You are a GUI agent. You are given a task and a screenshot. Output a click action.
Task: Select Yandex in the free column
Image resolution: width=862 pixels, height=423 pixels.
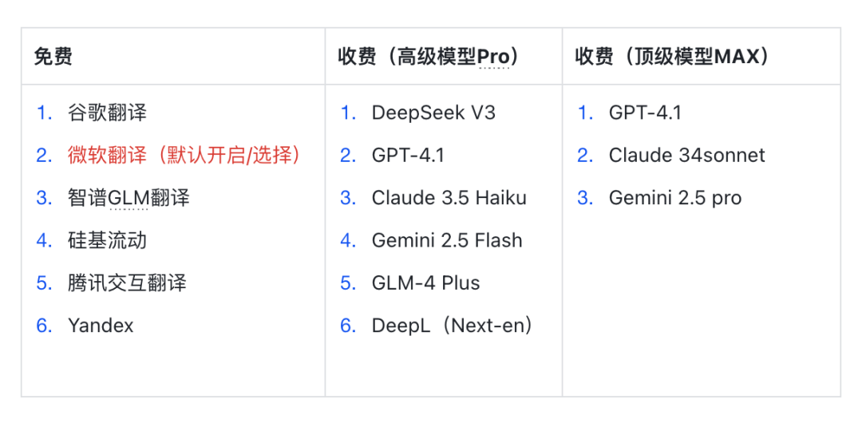coord(101,325)
